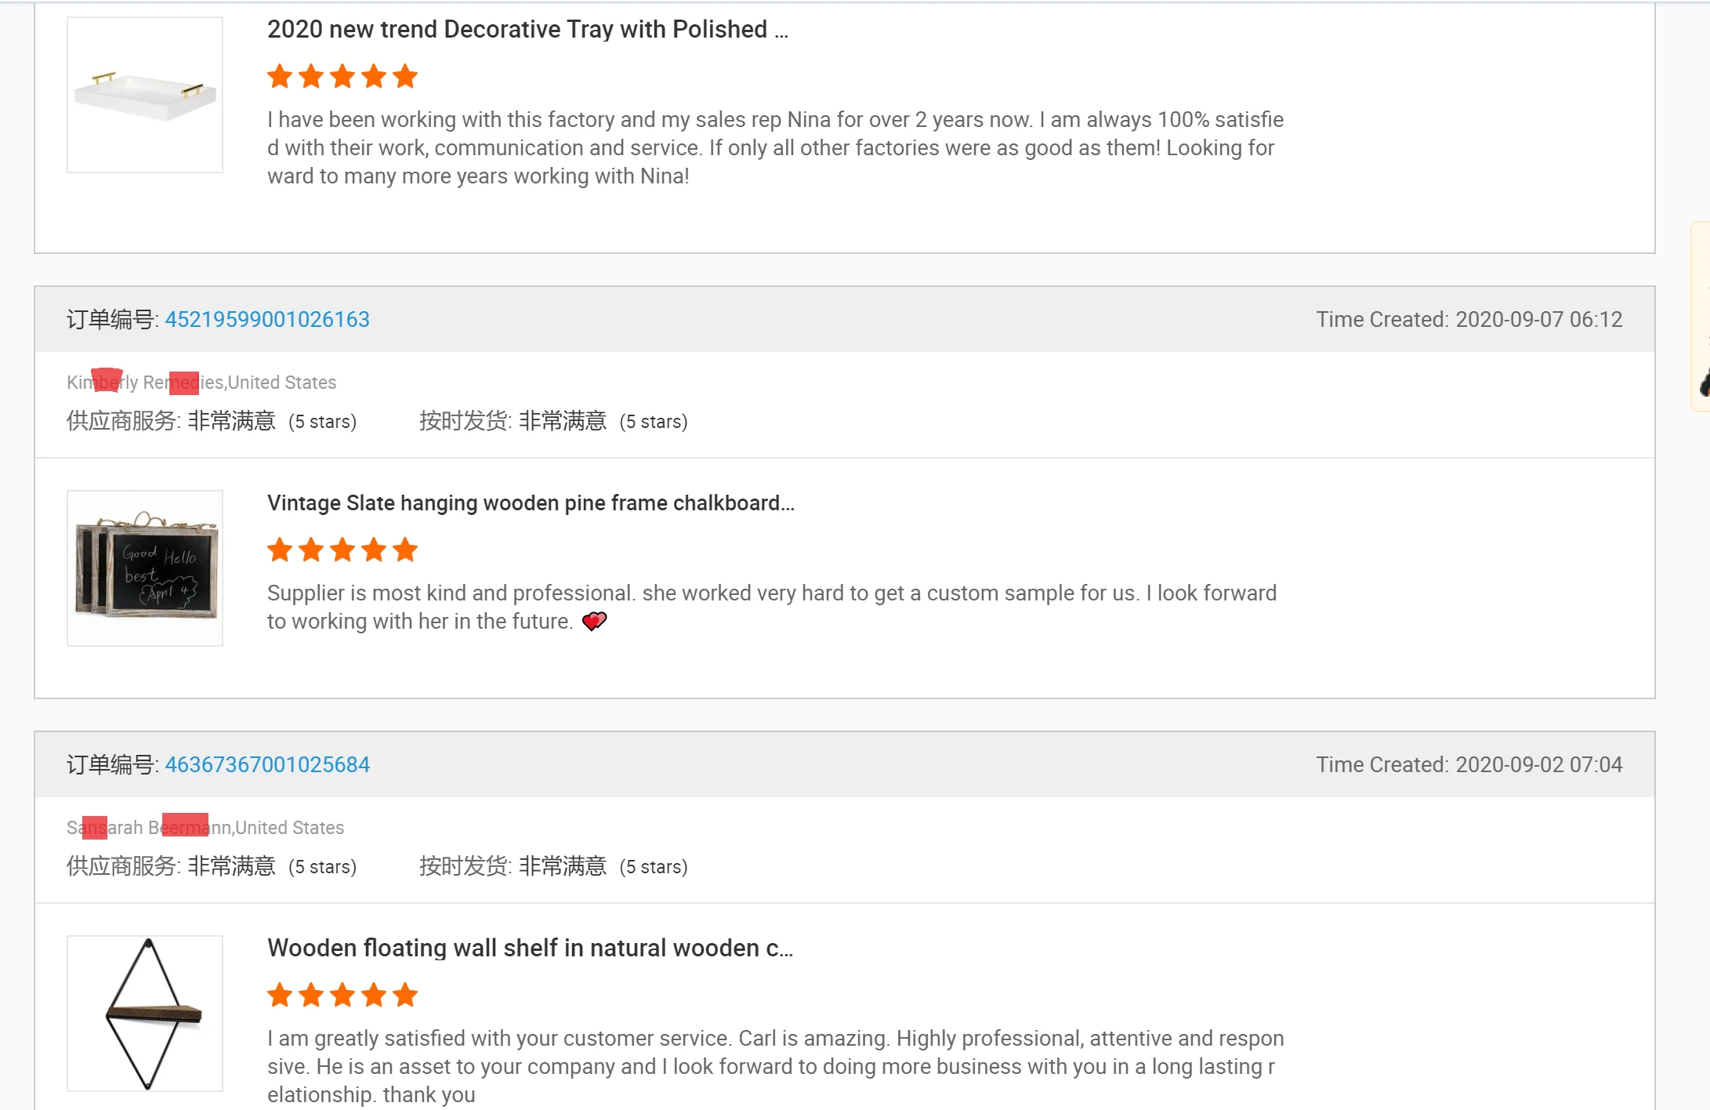Click fourth star of wall shelf rating
1710x1110 pixels.
[x=374, y=996]
